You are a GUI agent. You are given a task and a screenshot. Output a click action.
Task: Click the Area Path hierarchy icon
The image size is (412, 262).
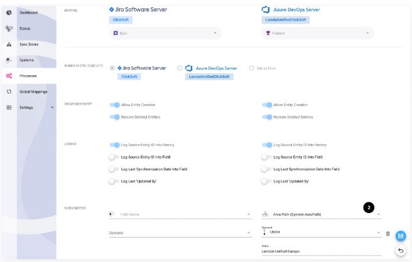coord(265,214)
